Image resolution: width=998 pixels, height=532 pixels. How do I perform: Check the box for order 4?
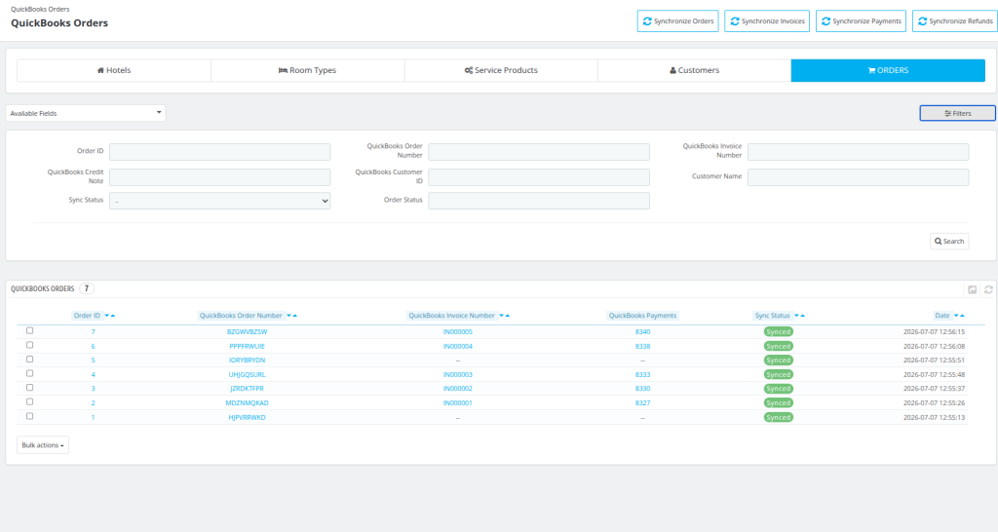pyautogui.click(x=29, y=373)
